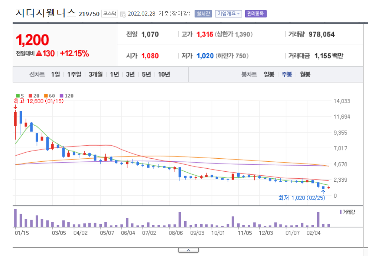This screenshot has height=256, width=368.
Task: Click the 02/04 date label on the axis
Action: pos(313,233)
